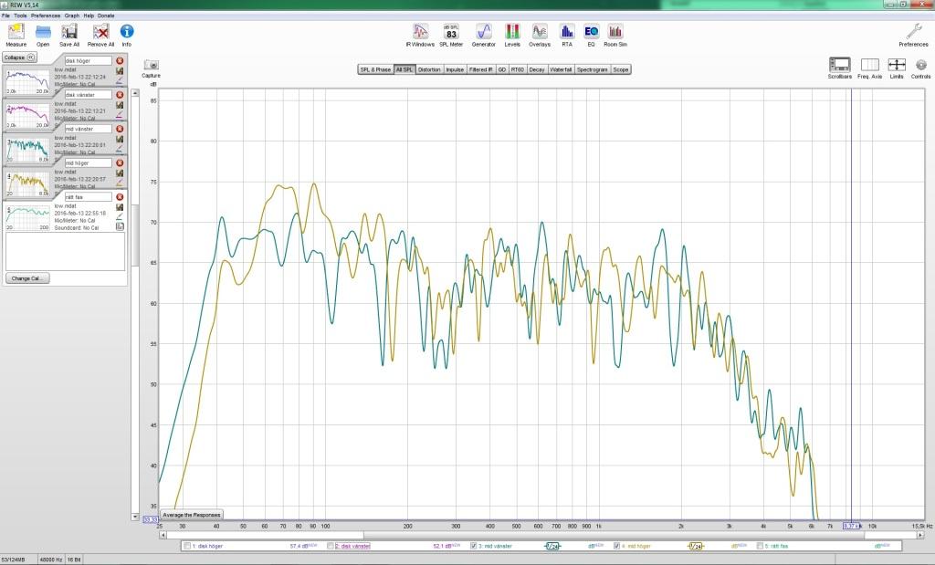This screenshot has height=565, width=935.
Task: Collapse the measurements panel
Action: pyautogui.click(x=20, y=58)
